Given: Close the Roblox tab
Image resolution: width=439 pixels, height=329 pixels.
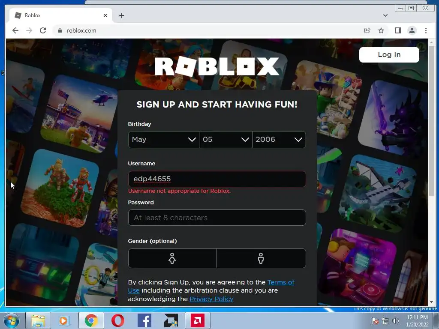Looking at the screenshot, I should (x=105, y=15).
